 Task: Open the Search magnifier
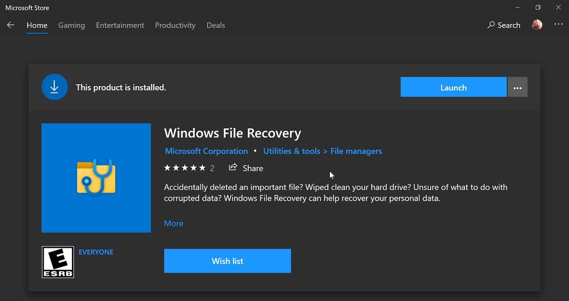pos(491,25)
